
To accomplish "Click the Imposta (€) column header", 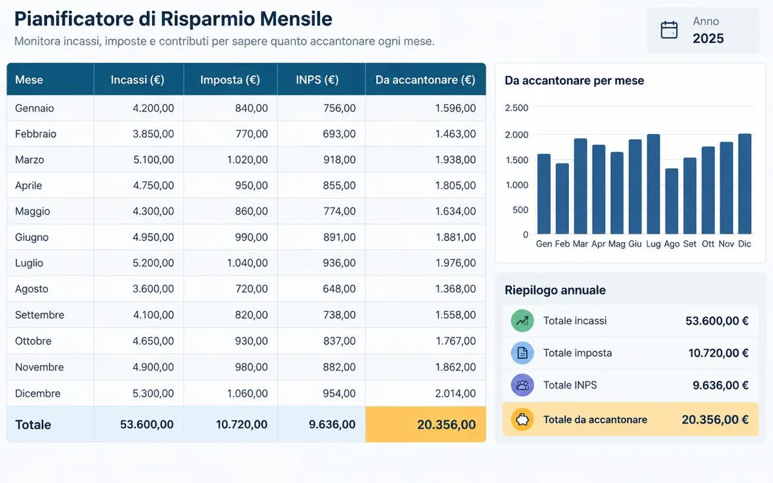I will tap(231, 80).
